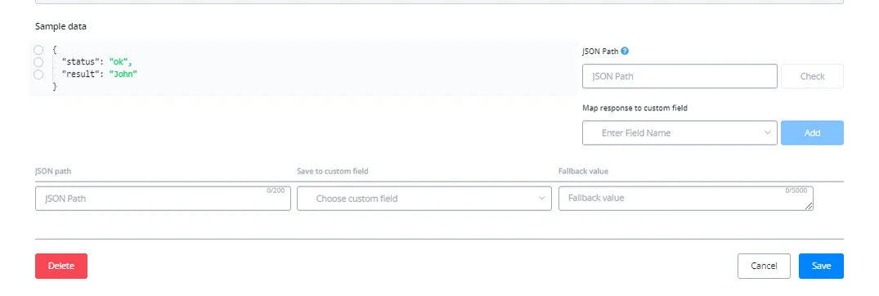
Task: Click the red Delete button
Action: [61, 266]
